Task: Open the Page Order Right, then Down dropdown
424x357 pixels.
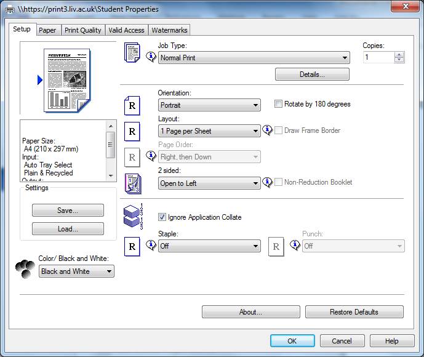Action: tap(209, 157)
